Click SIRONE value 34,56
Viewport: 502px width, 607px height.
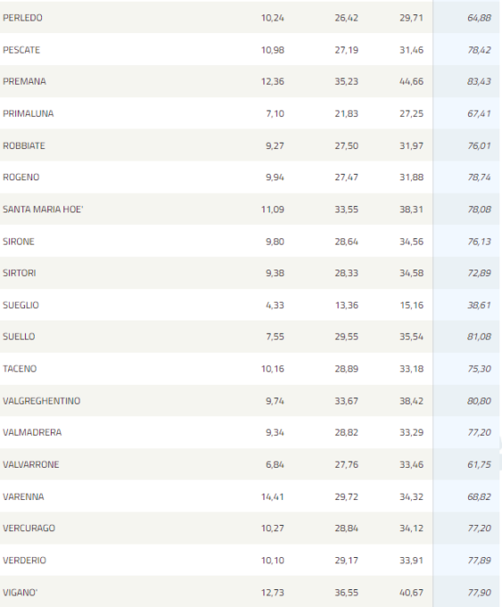(412, 242)
